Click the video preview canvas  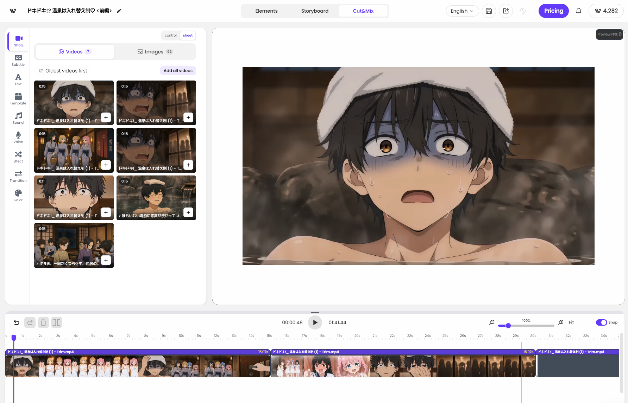point(419,166)
